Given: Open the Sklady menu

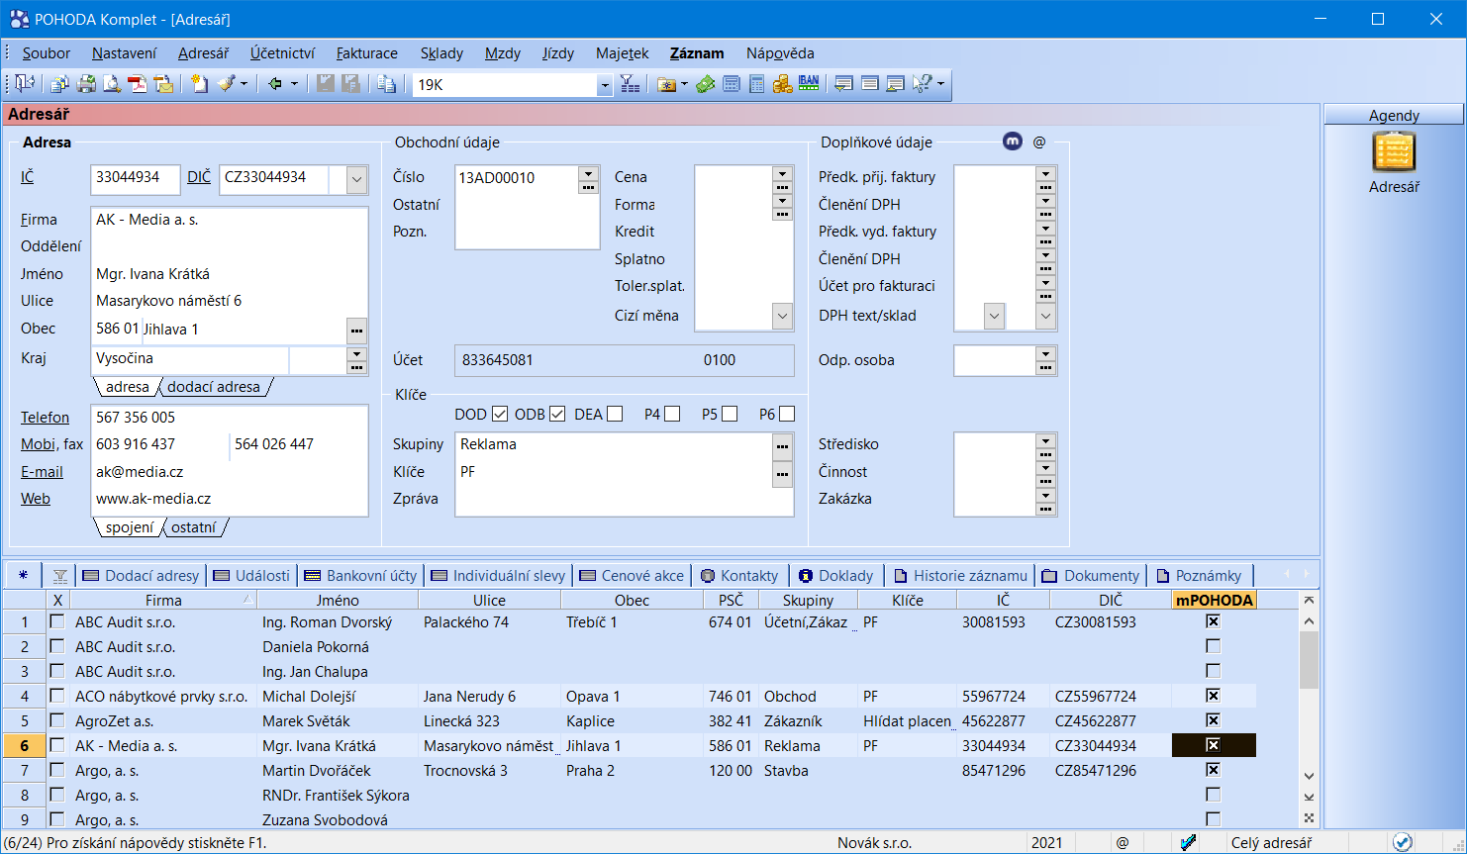Looking at the screenshot, I should pos(441,53).
